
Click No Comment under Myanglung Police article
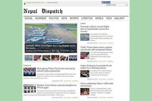(x=67, y=81)
